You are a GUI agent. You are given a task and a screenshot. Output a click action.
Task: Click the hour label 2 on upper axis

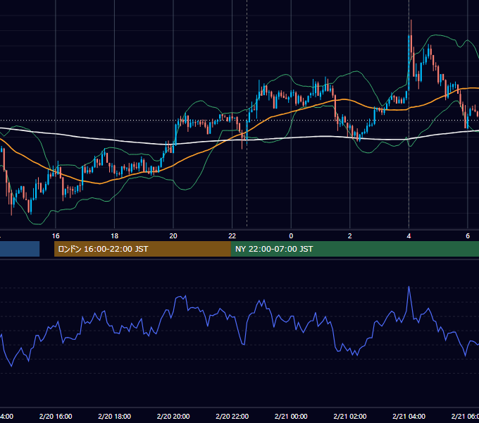(x=350, y=236)
